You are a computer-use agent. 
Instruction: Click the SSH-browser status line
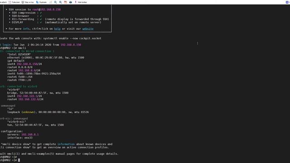25,16
